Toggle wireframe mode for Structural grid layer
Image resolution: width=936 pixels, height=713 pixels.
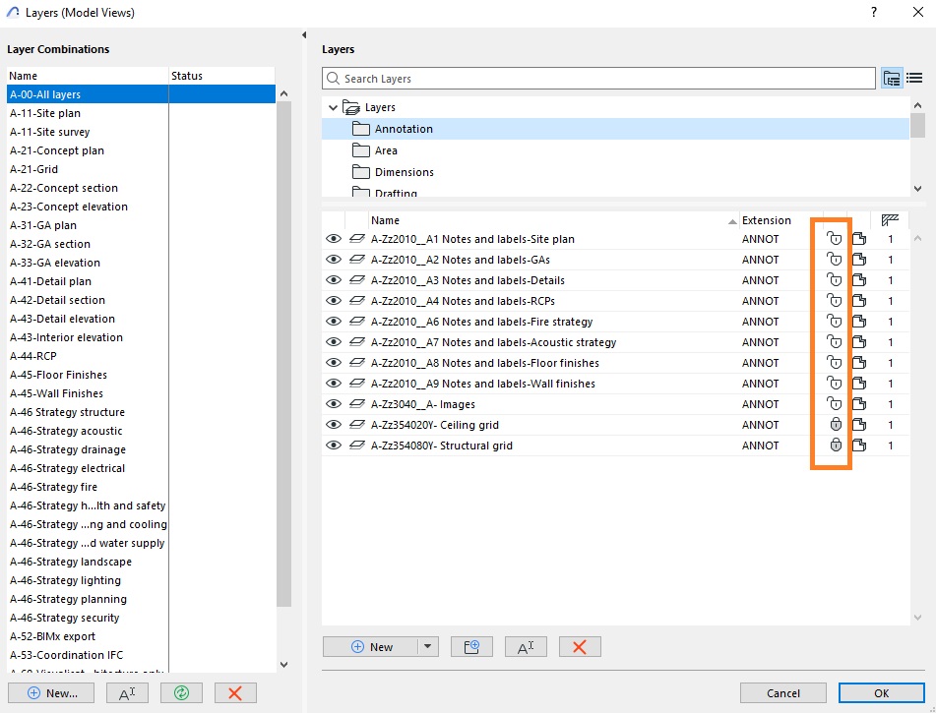tap(357, 446)
